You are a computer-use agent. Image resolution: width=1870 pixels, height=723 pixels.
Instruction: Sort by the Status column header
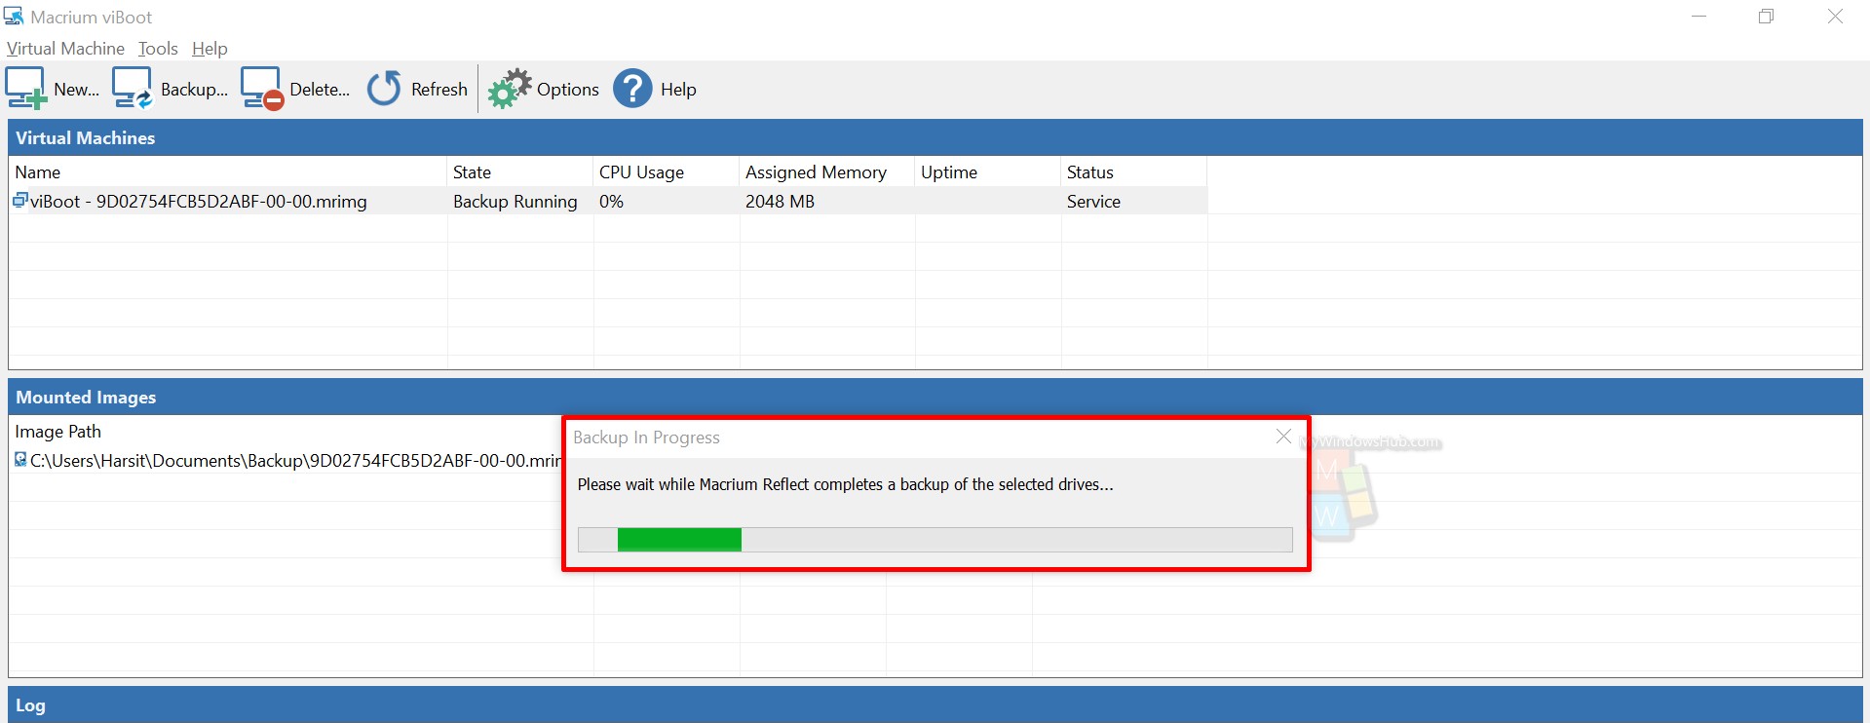pyautogui.click(x=1134, y=171)
